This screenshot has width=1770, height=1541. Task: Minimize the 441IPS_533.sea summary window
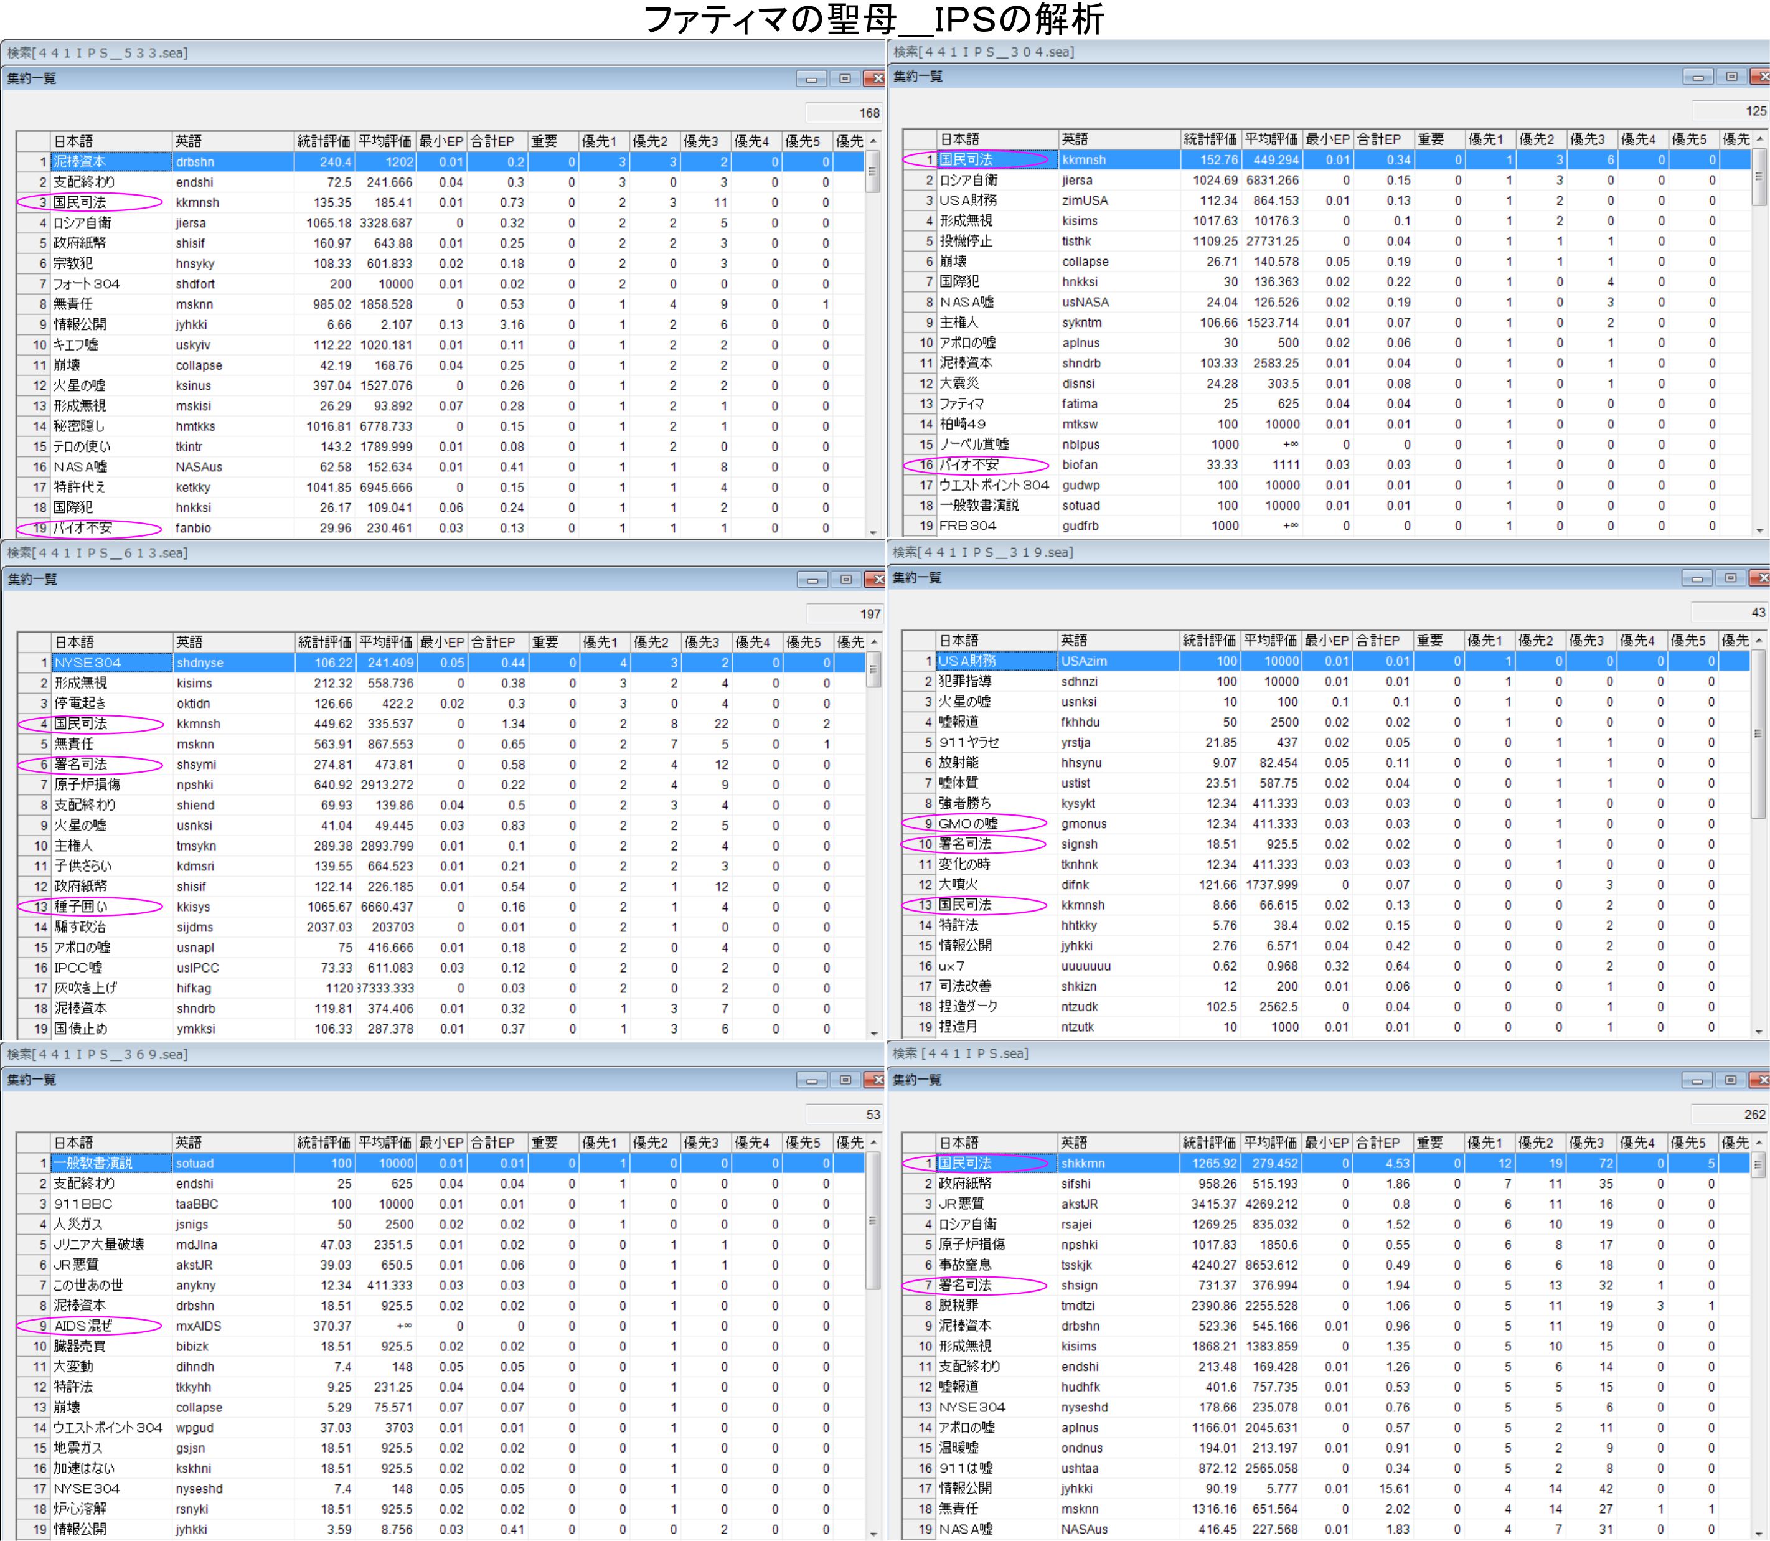[811, 79]
